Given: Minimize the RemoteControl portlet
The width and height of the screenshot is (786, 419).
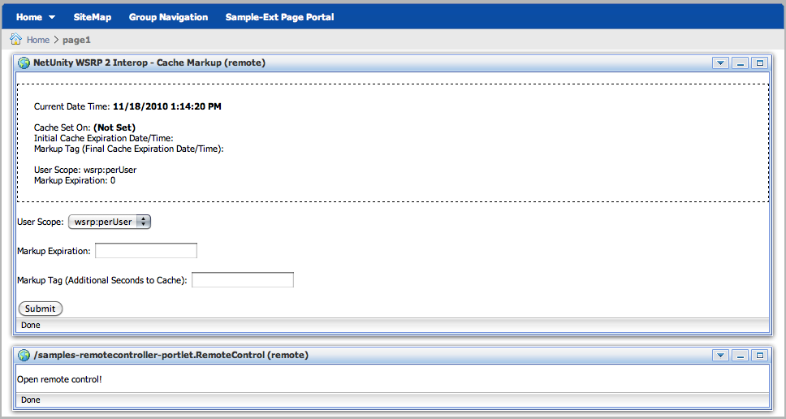Looking at the screenshot, I should tap(740, 355).
